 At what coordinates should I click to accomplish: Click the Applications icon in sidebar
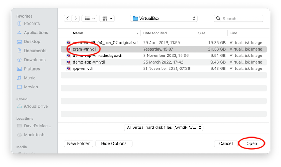19,33
